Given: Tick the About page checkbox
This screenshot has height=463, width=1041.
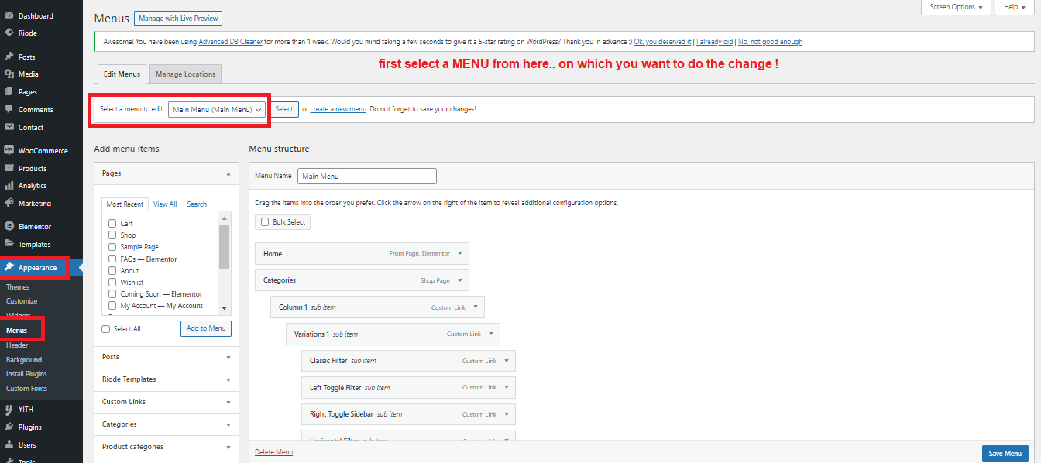Looking at the screenshot, I should [x=112, y=270].
